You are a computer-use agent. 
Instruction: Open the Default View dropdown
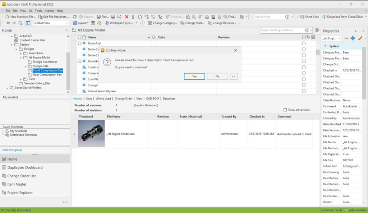pyautogui.click(x=50, y=23)
